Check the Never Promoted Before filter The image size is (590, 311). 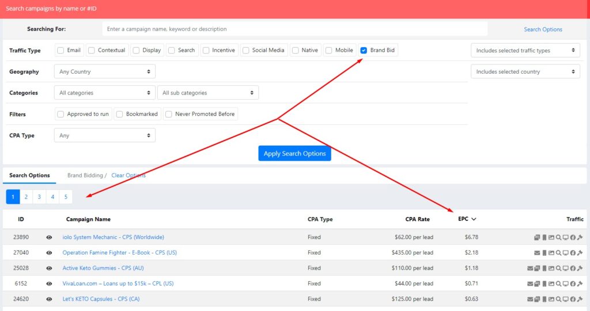pyautogui.click(x=169, y=114)
